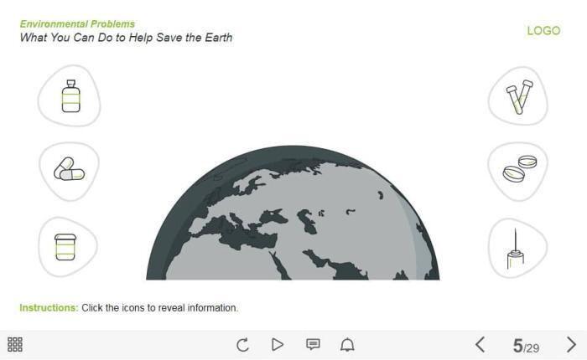Viewport: 587px width, 360px height.
Task: Click the Earth globe illustration
Action: pos(293,213)
